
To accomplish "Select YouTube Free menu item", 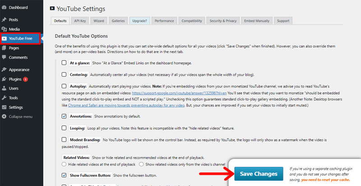I will click(20, 38).
